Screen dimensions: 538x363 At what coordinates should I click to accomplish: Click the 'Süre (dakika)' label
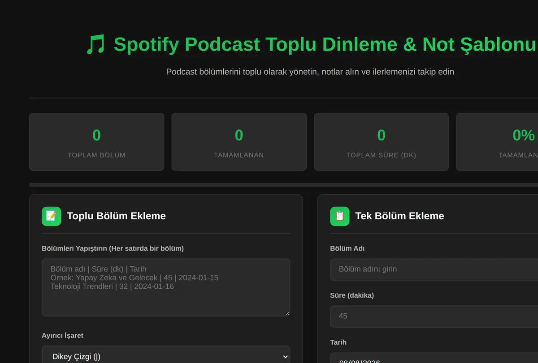pyautogui.click(x=352, y=295)
